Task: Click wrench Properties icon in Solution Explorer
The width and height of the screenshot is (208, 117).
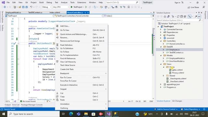Action: coord(196,17)
